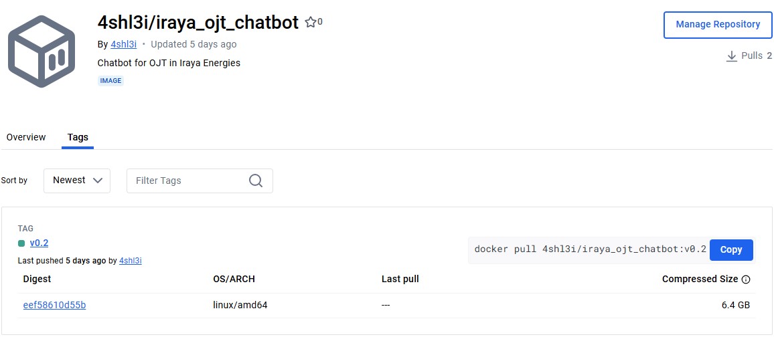
Task: Click the 4shl3i/iraya_ojt_chatbot repository title
Action: [x=198, y=22]
